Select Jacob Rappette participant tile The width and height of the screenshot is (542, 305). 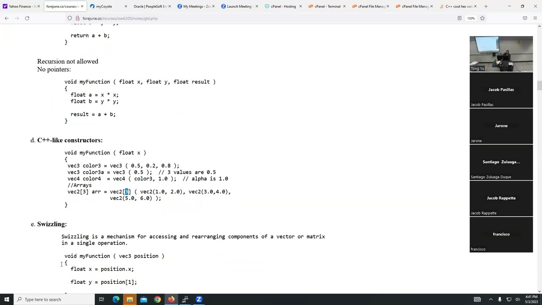coord(501,199)
